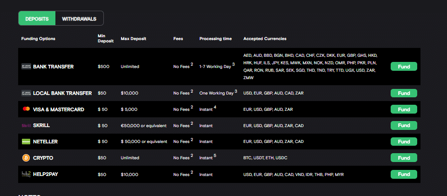447x196 pixels.
Task: Select the VISA & MASTERCARD label
Action: 59,109
